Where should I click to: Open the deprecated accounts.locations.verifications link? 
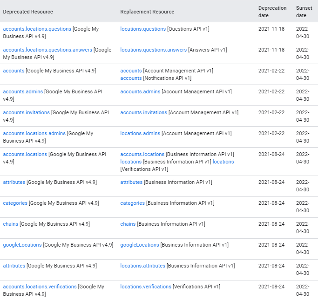click(40, 287)
